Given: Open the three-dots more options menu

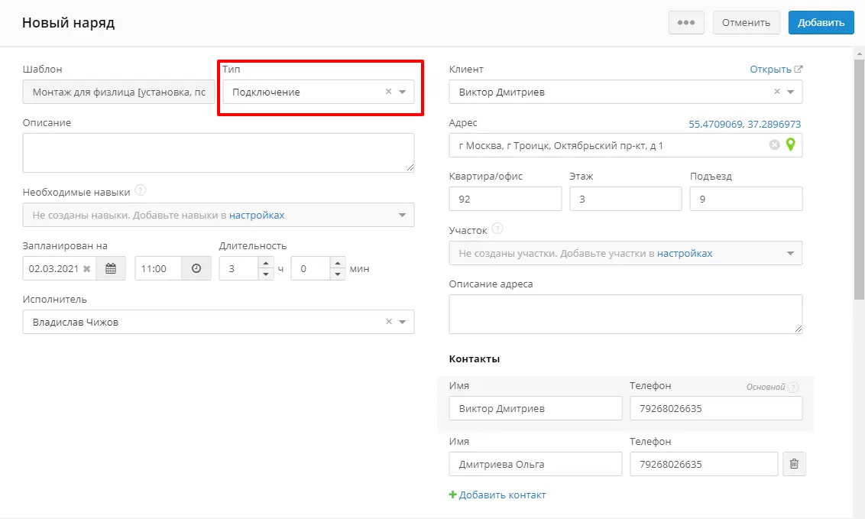Looking at the screenshot, I should (686, 23).
